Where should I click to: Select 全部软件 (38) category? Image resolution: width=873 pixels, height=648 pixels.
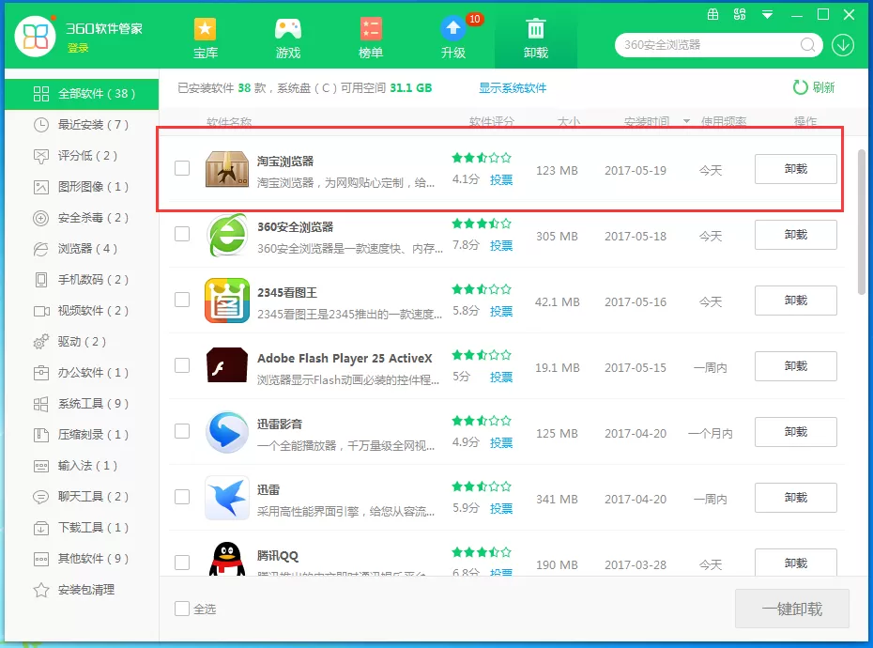pos(82,94)
